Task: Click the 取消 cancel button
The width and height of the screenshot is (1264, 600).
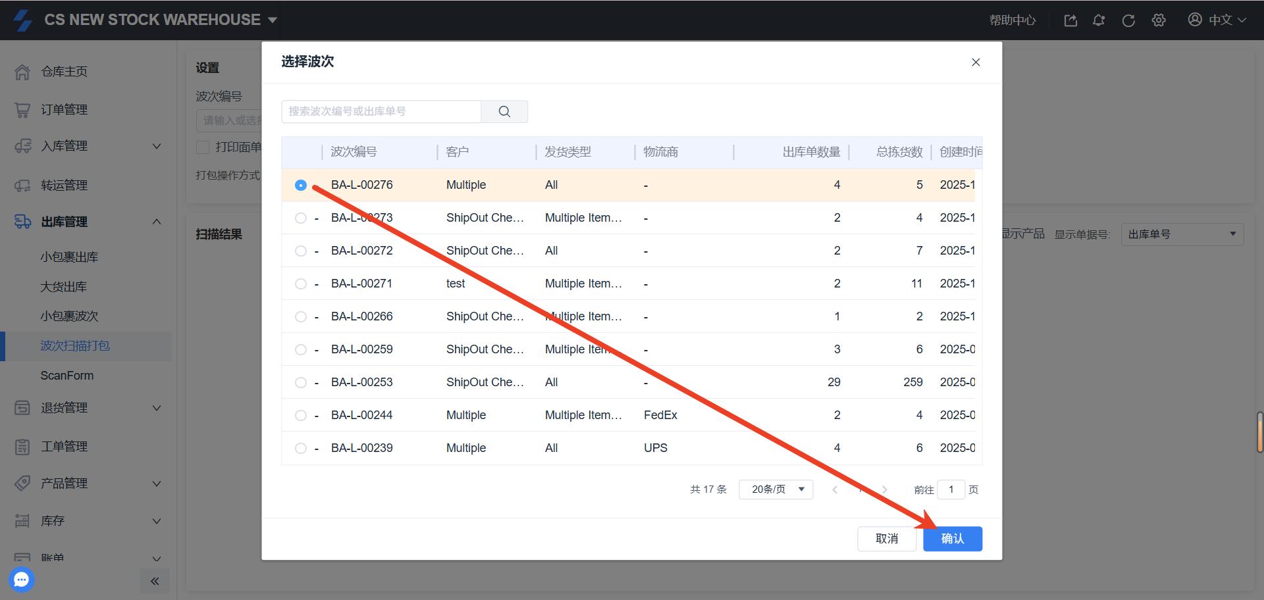Action: 886,539
